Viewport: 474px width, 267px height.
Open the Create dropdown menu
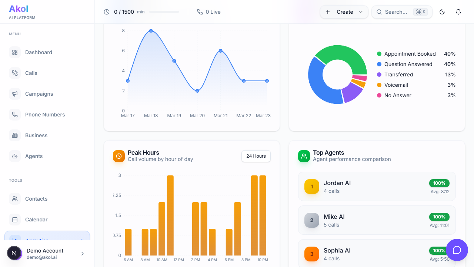click(x=344, y=12)
